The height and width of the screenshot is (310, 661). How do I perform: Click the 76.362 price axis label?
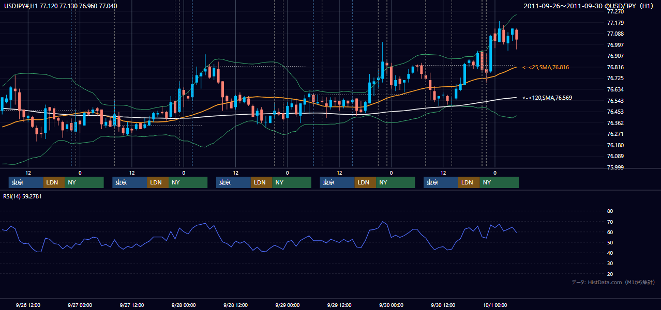(x=615, y=123)
